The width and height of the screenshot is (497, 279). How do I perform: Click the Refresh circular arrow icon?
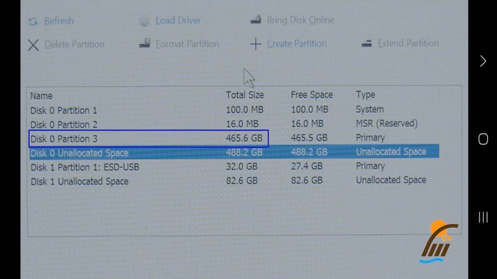[33, 22]
